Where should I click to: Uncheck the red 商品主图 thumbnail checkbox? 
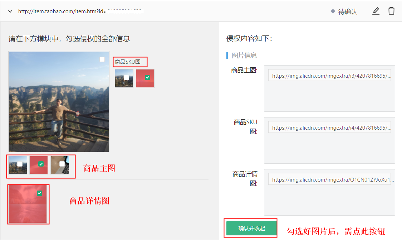click(41, 164)
